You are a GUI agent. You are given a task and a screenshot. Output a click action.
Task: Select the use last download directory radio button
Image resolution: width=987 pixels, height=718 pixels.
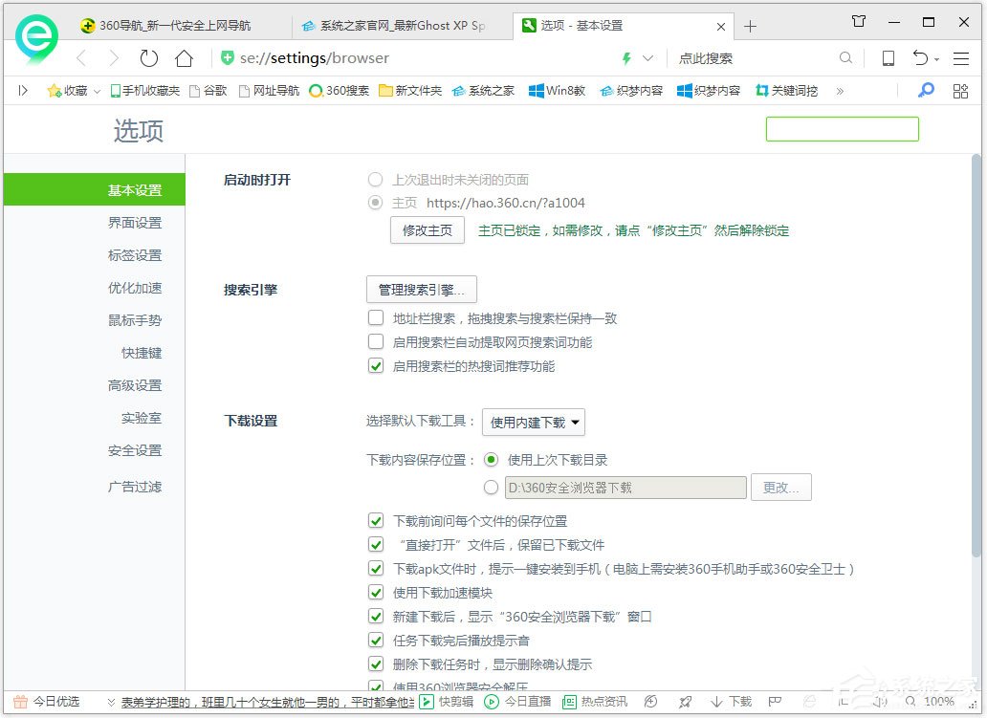[x=489, y=459]
